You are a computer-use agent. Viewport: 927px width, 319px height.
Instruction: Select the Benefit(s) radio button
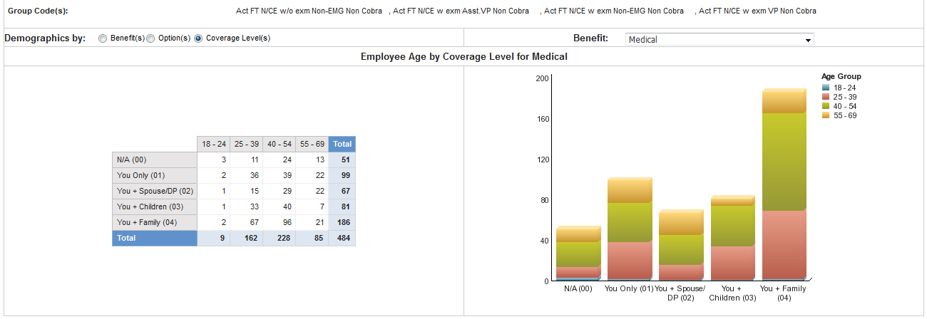point(103,38)
